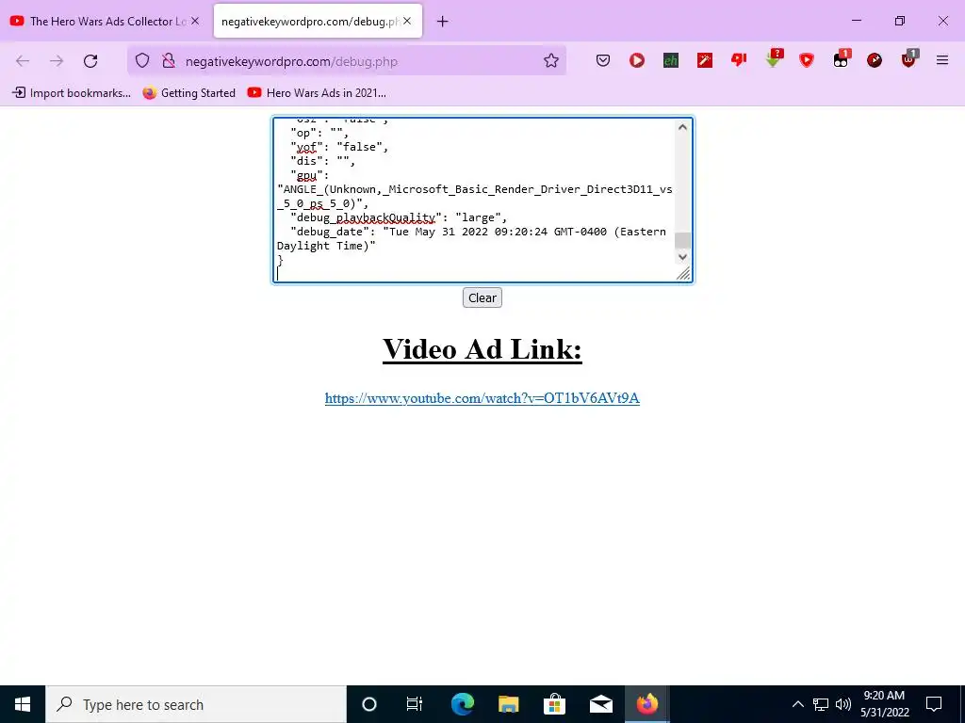Click the red magic wand extension icon
This screenshot has height=723, width=965.
tap(705, 60)
